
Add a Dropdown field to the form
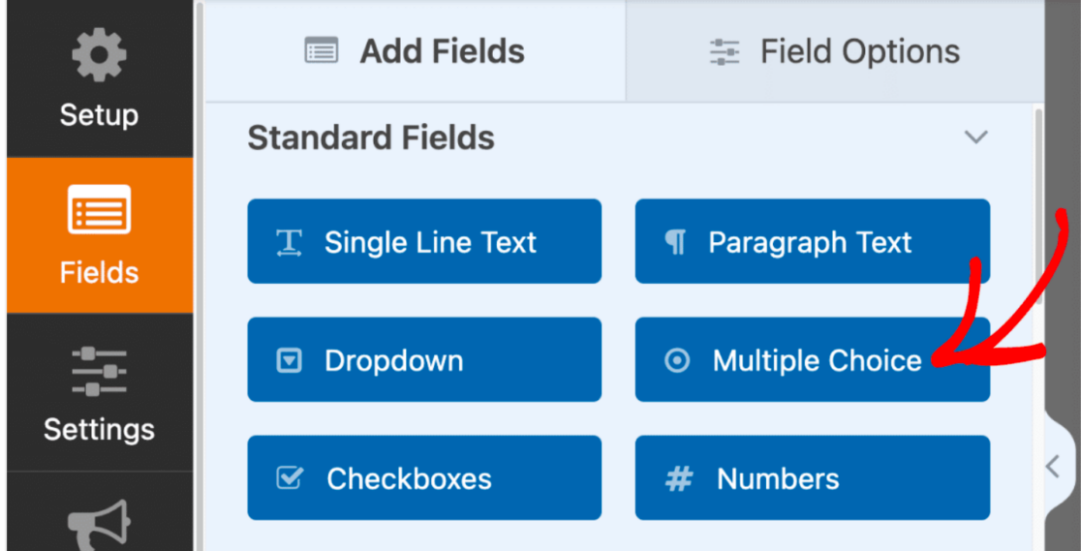(x=424, y=360)
